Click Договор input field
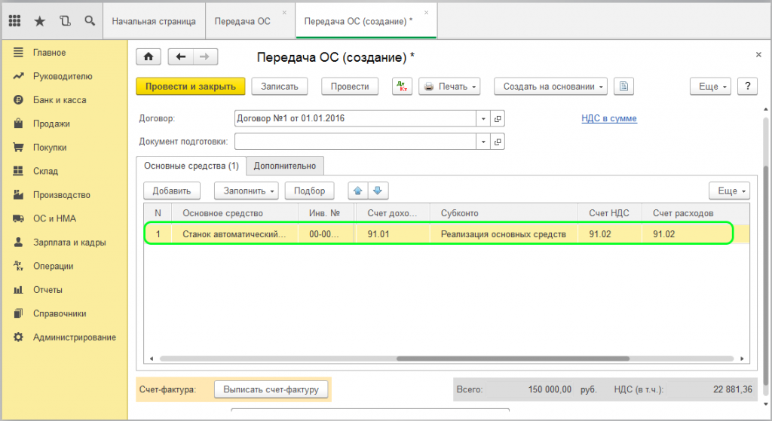Viewport: 772px width, 421px height. pos(355,118)
